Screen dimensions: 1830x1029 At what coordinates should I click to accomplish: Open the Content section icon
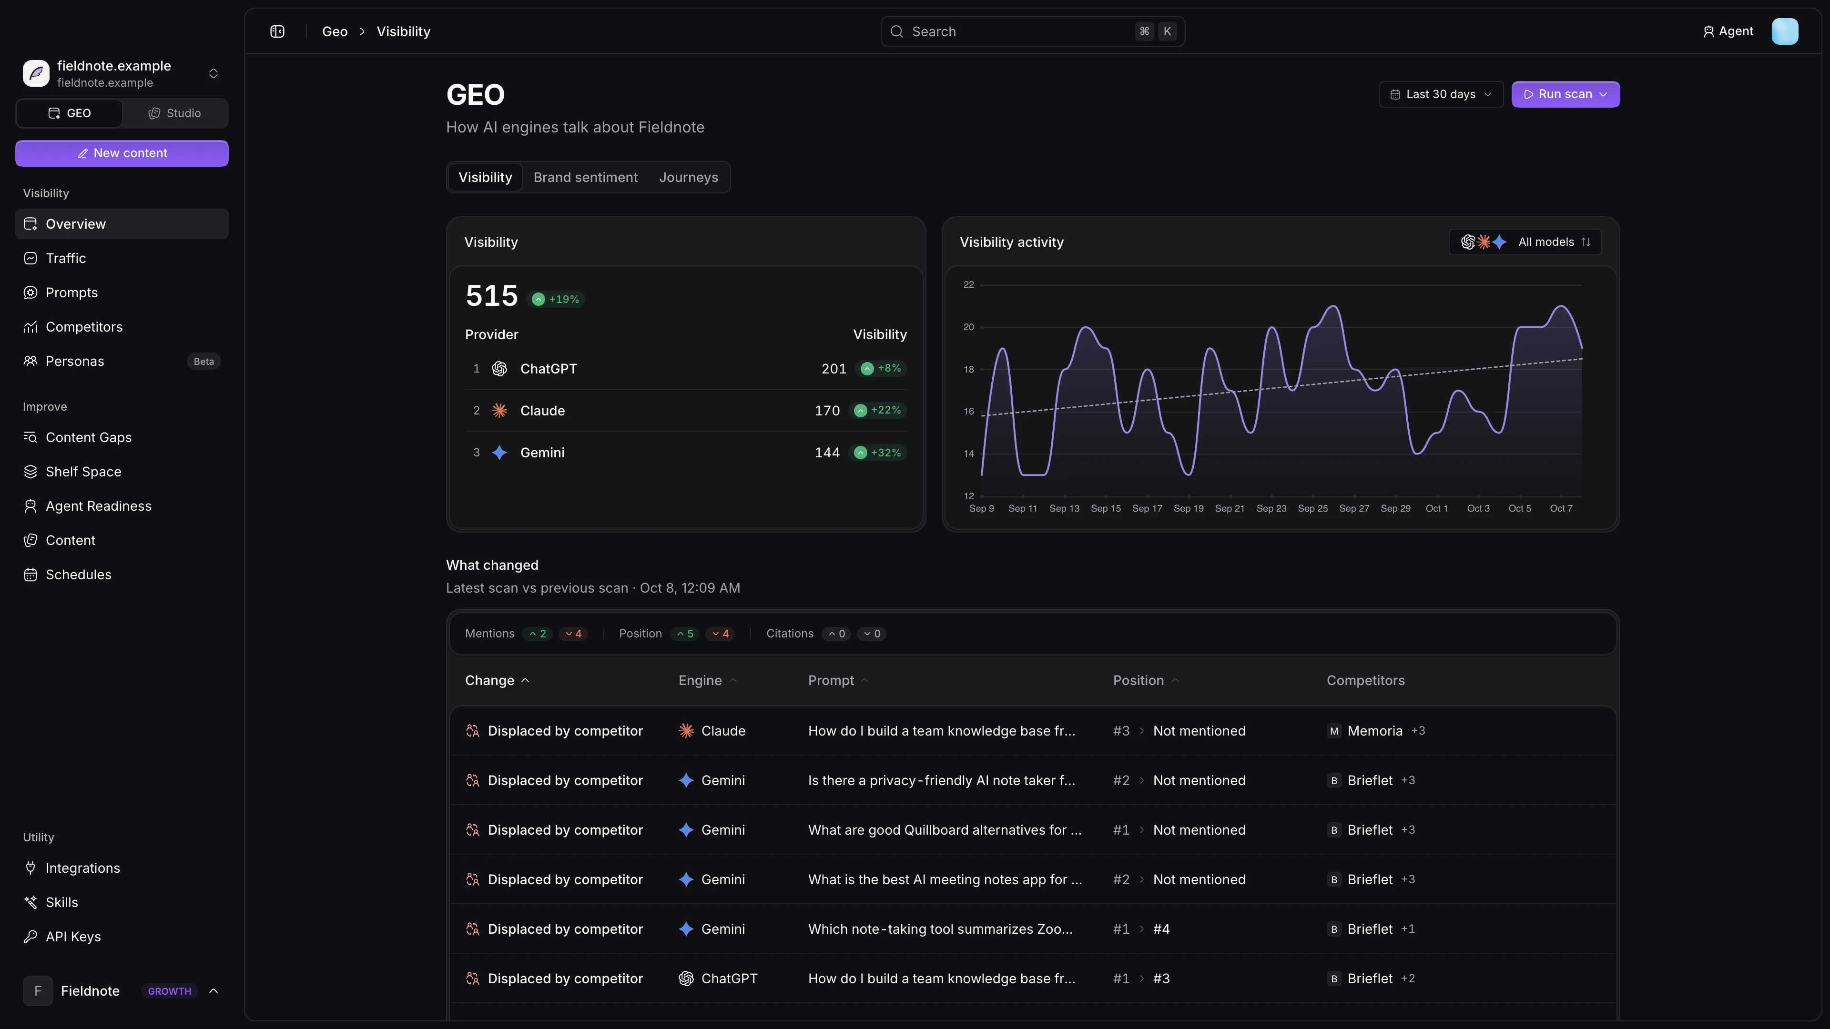(30, 540)
